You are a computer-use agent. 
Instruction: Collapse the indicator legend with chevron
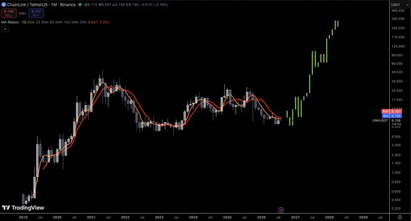[5, 29]
